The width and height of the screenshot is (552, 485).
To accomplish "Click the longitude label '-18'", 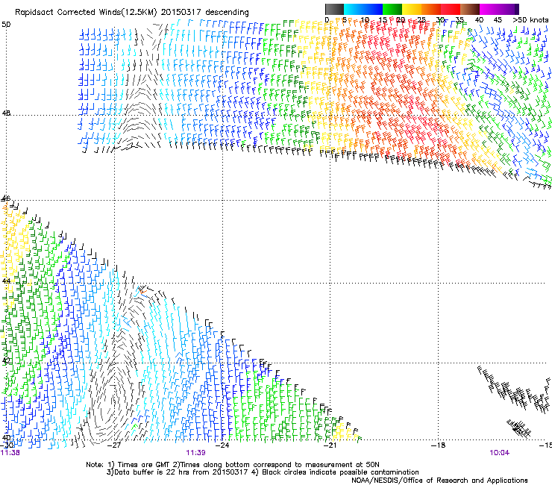I will click(x=439, y=445).
